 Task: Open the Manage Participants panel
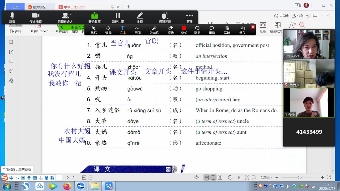tap(65, 18)
